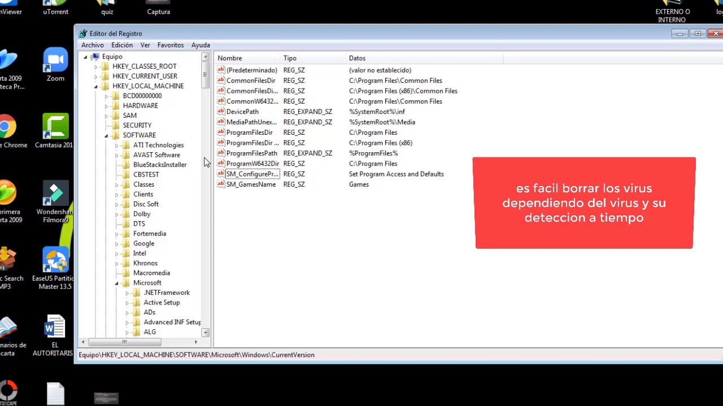Image resolution: width=723 pixels, height=406 pixels.
Task: Select the Dolby folder icon
Action: [126, 214]
